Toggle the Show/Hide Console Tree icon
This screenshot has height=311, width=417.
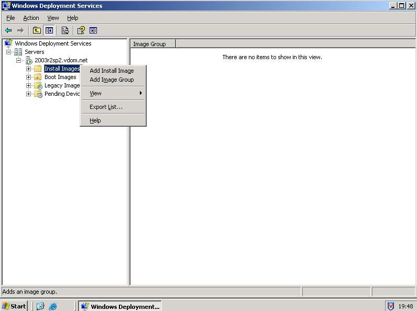click(x=49, y=30)
